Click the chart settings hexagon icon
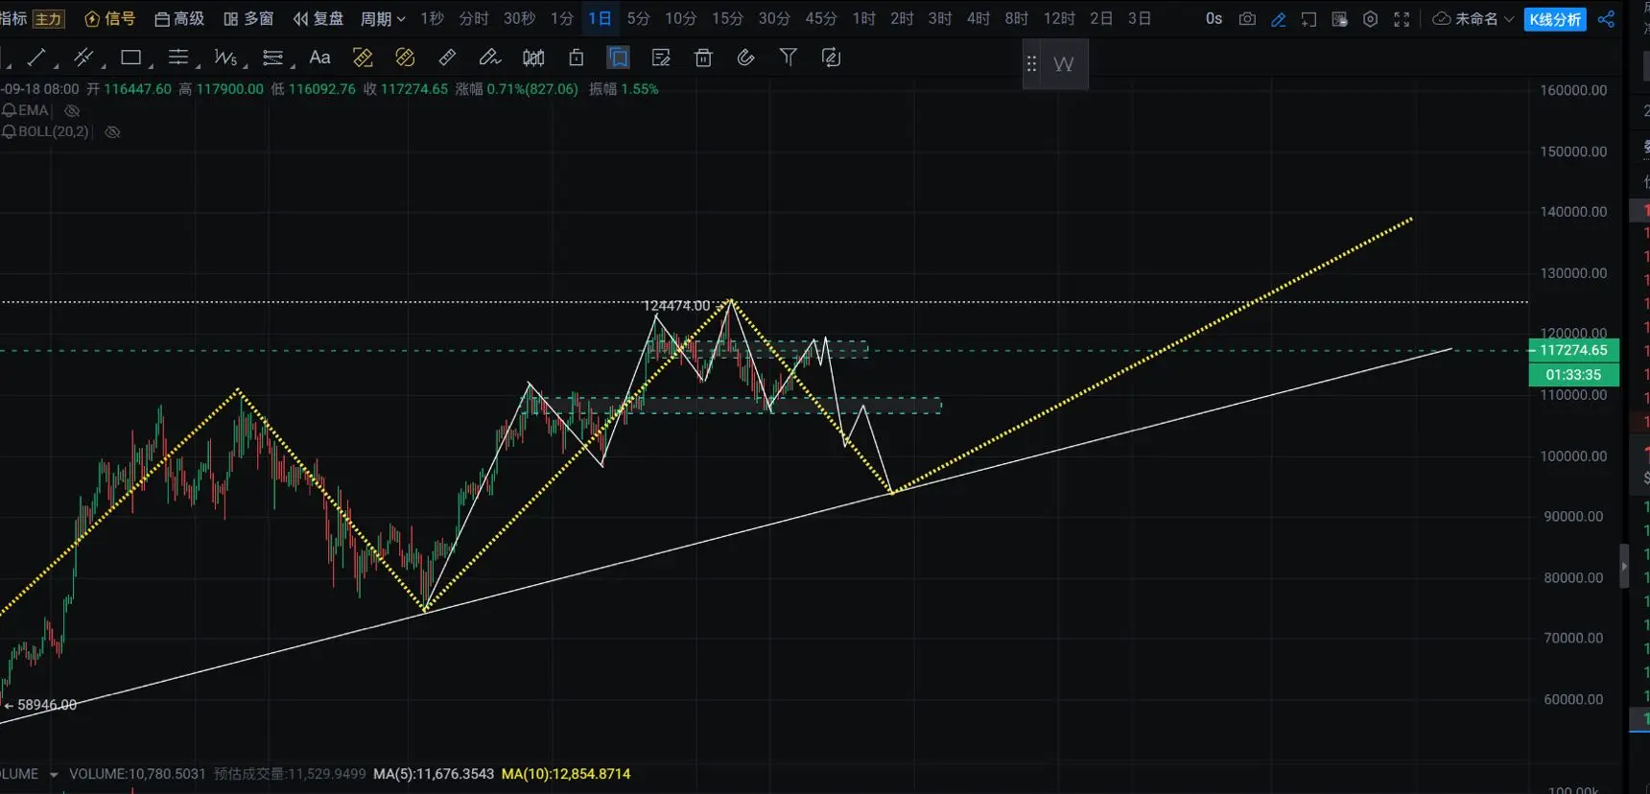The image size is (1650, 794). (x=1371, y=19)
